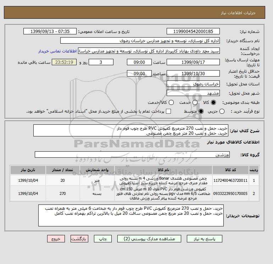Select the متوسط purchase type radio
This screenshot has width=273, height=264.
tap(201, 111)
